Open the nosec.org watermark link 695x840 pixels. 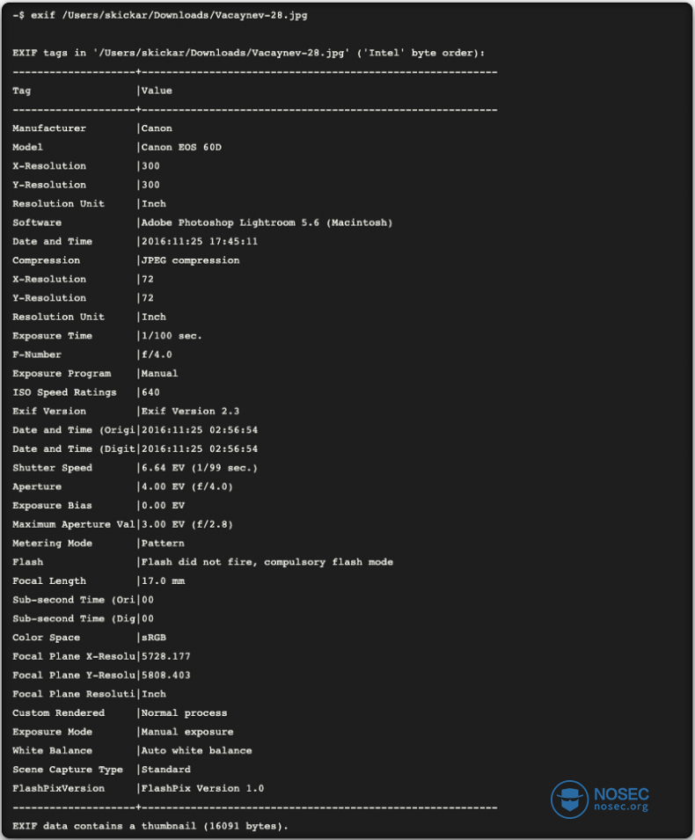click(x=621, y=807)
